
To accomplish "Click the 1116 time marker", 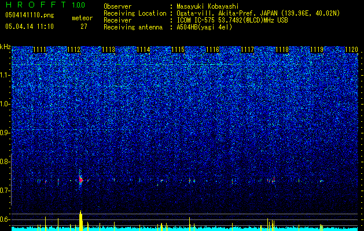I will point(213,50).
